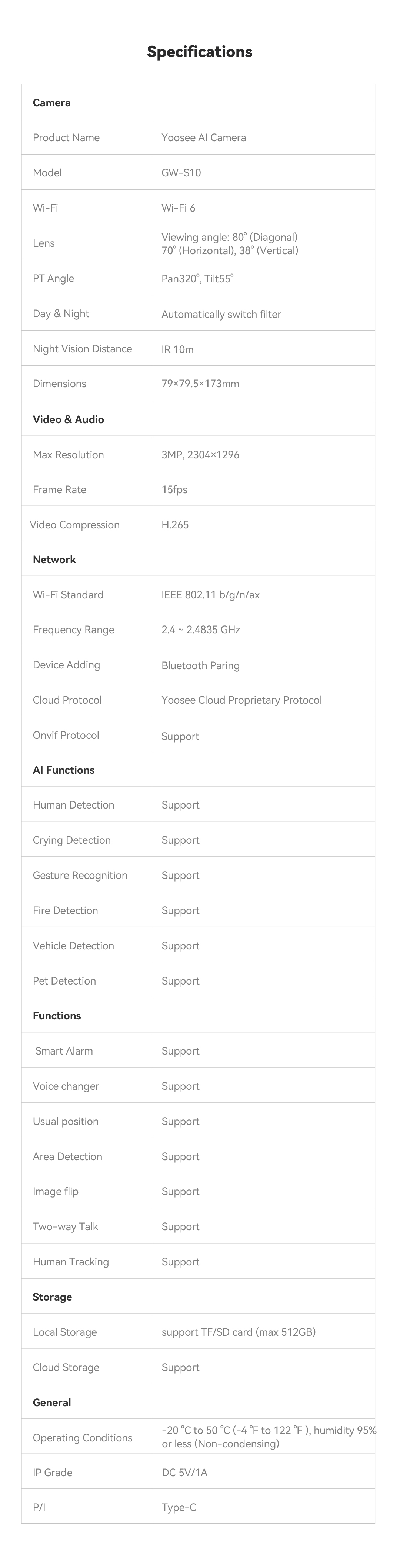400x1557 pixels.
Task: Click the Night Vision Distance label
Action: (82, 349)
